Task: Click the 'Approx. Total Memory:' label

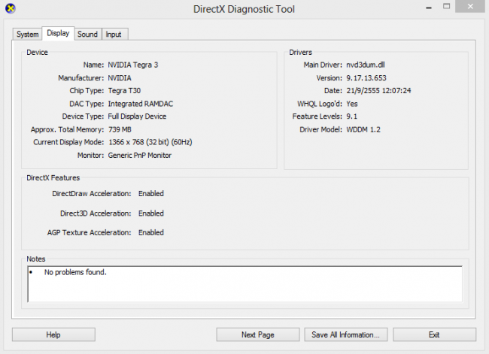Action: click(68, 129)
